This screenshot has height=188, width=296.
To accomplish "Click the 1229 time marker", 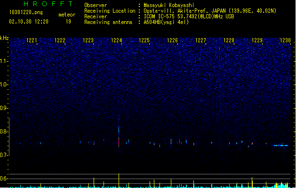I will [257, 40].
